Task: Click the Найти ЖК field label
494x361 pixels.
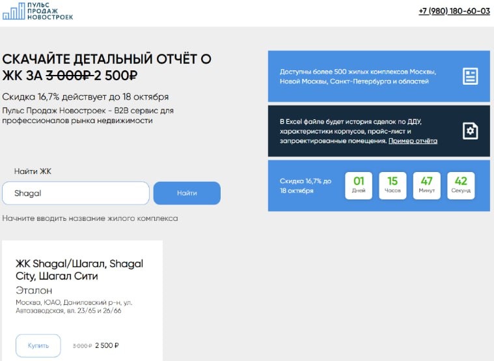Action: pyautogui.click(x=33, y=171)
